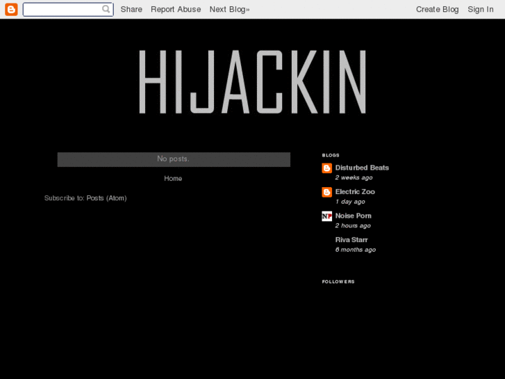
Task: Go to Next Blog
Action: tap(229, 9)
